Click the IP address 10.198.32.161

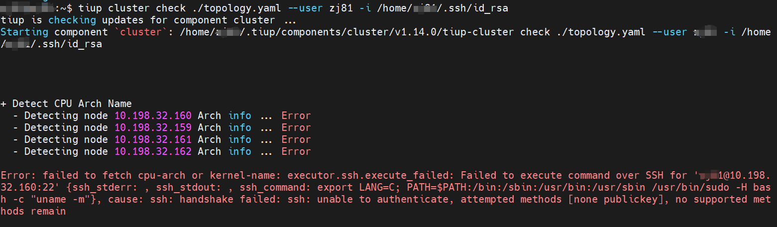(153, 139)
